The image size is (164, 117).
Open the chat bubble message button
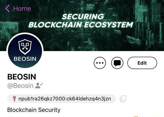point(117,63)
